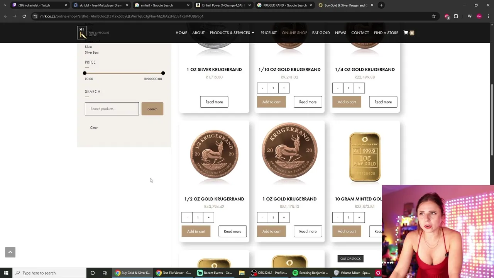
Task: Increase quantity of 1/2 oz Gold Krugerrand
Action: point(208,217)
